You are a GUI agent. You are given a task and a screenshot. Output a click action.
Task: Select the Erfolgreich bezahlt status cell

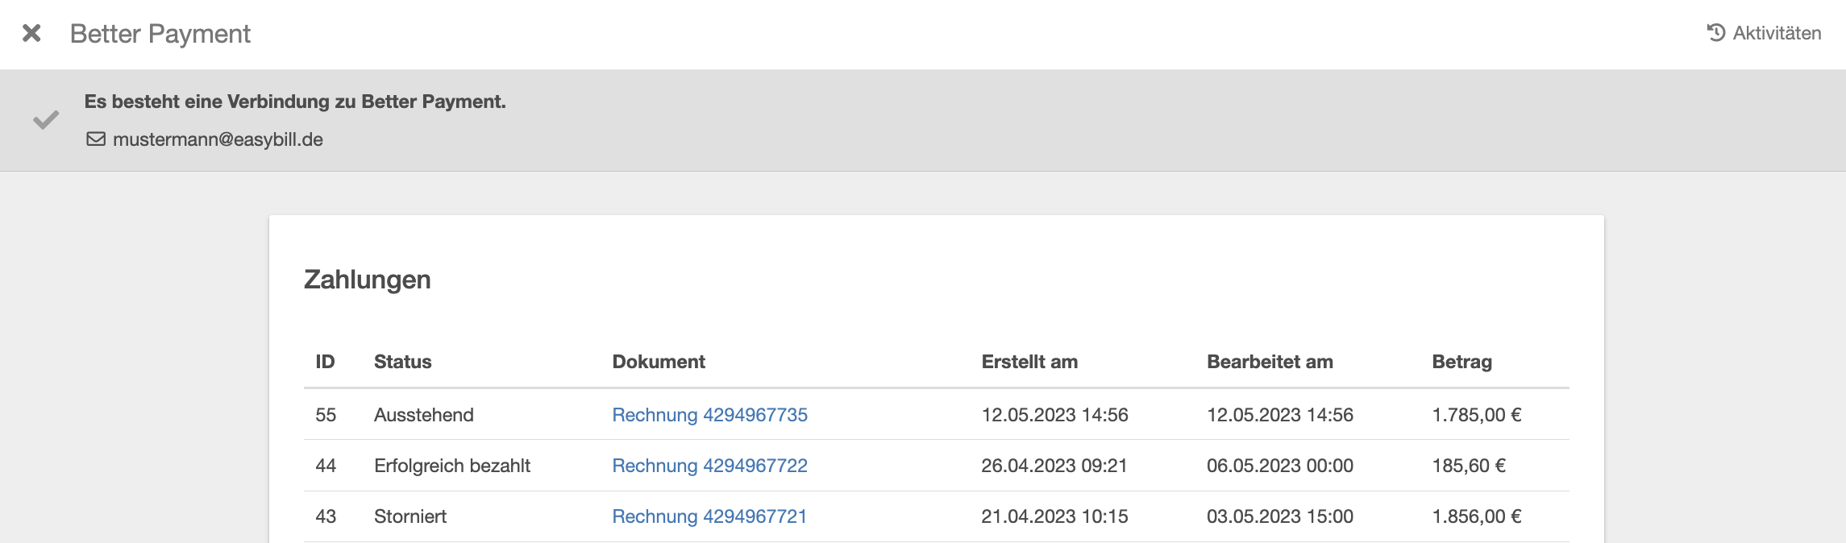(x=452, y=466)
